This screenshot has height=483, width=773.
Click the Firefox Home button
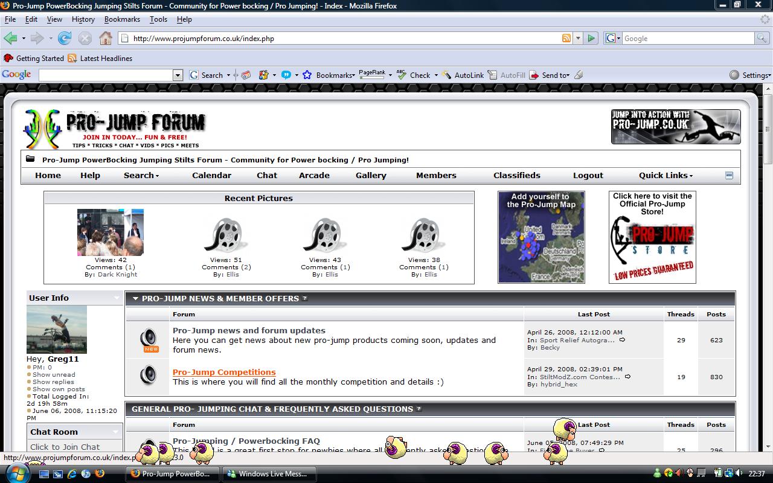pos(106,38)
